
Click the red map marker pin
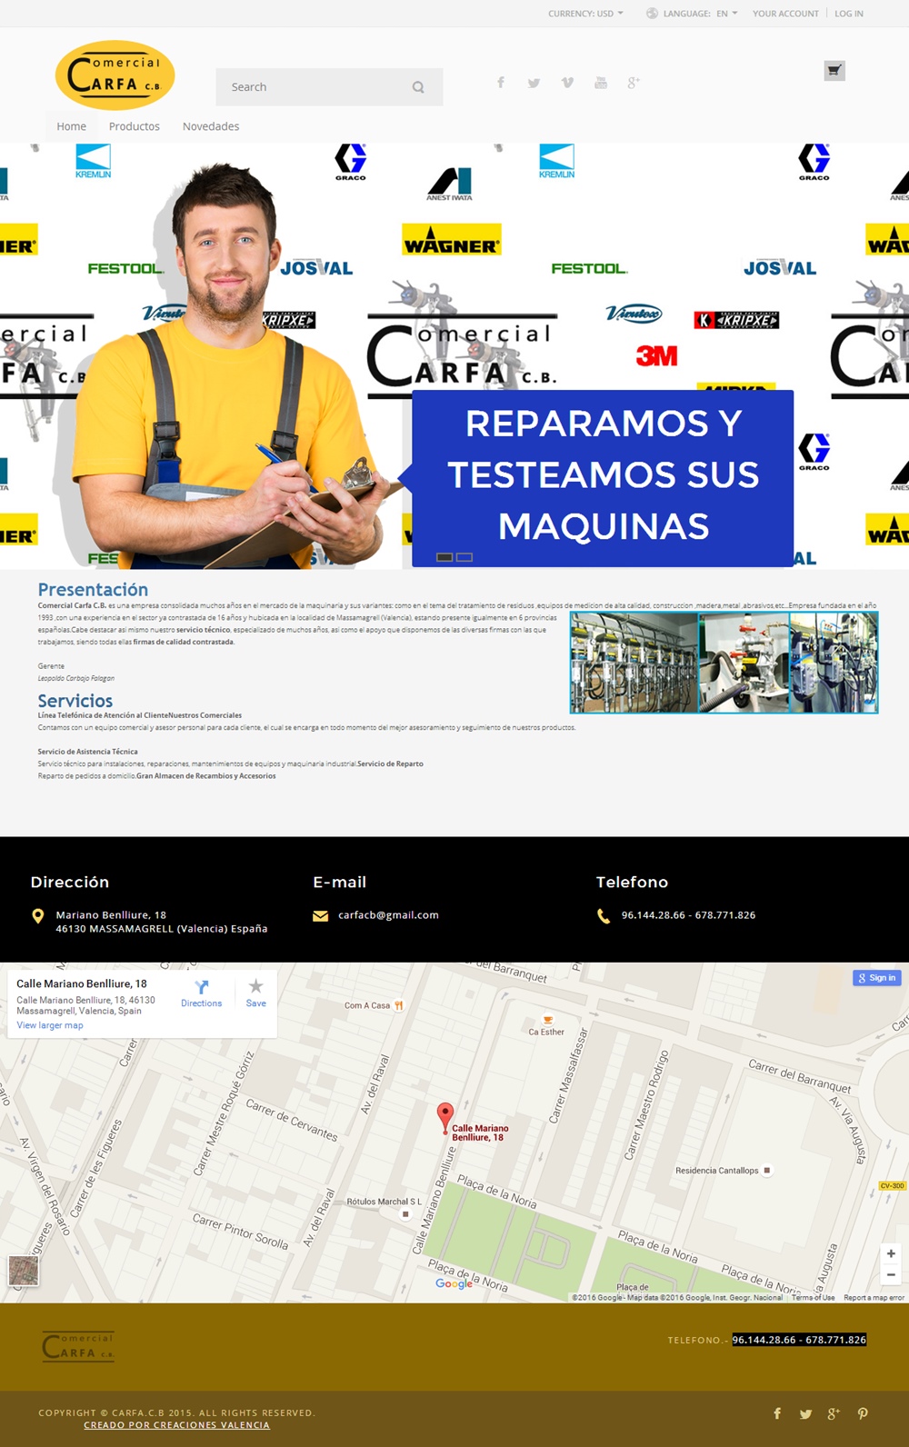pyautogui.click(x=445, y=1117)
